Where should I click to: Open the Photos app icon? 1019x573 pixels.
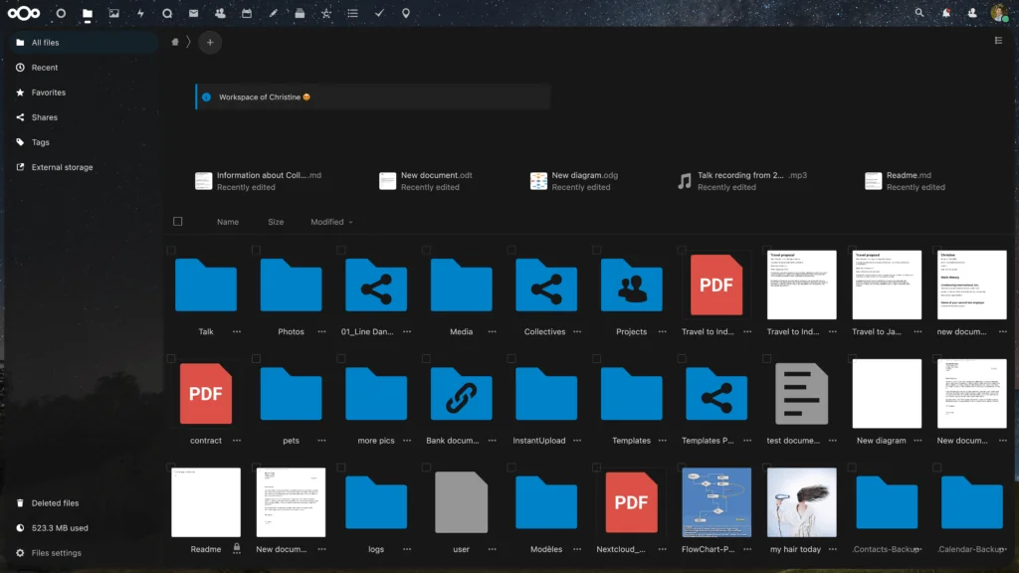pyautogui.click(x=113, y=13)
